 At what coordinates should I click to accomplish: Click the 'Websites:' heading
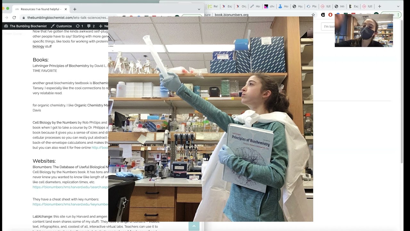coord(44,161)
